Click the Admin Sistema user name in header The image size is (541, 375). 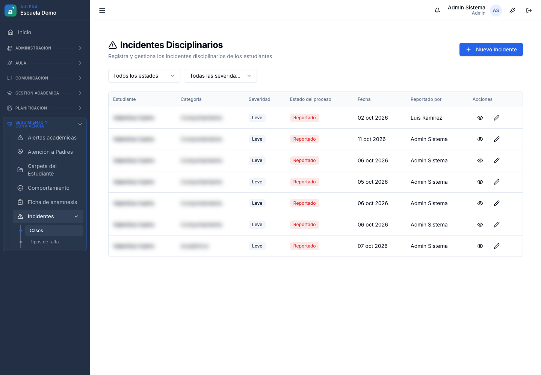(x=467, y=7)
